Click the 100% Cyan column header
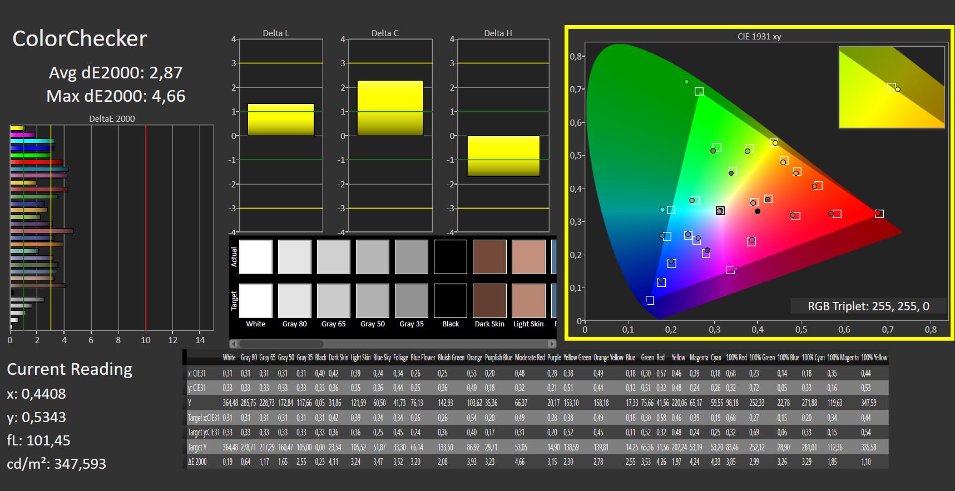The image size is (955, 491). click(x=813, y=358)
